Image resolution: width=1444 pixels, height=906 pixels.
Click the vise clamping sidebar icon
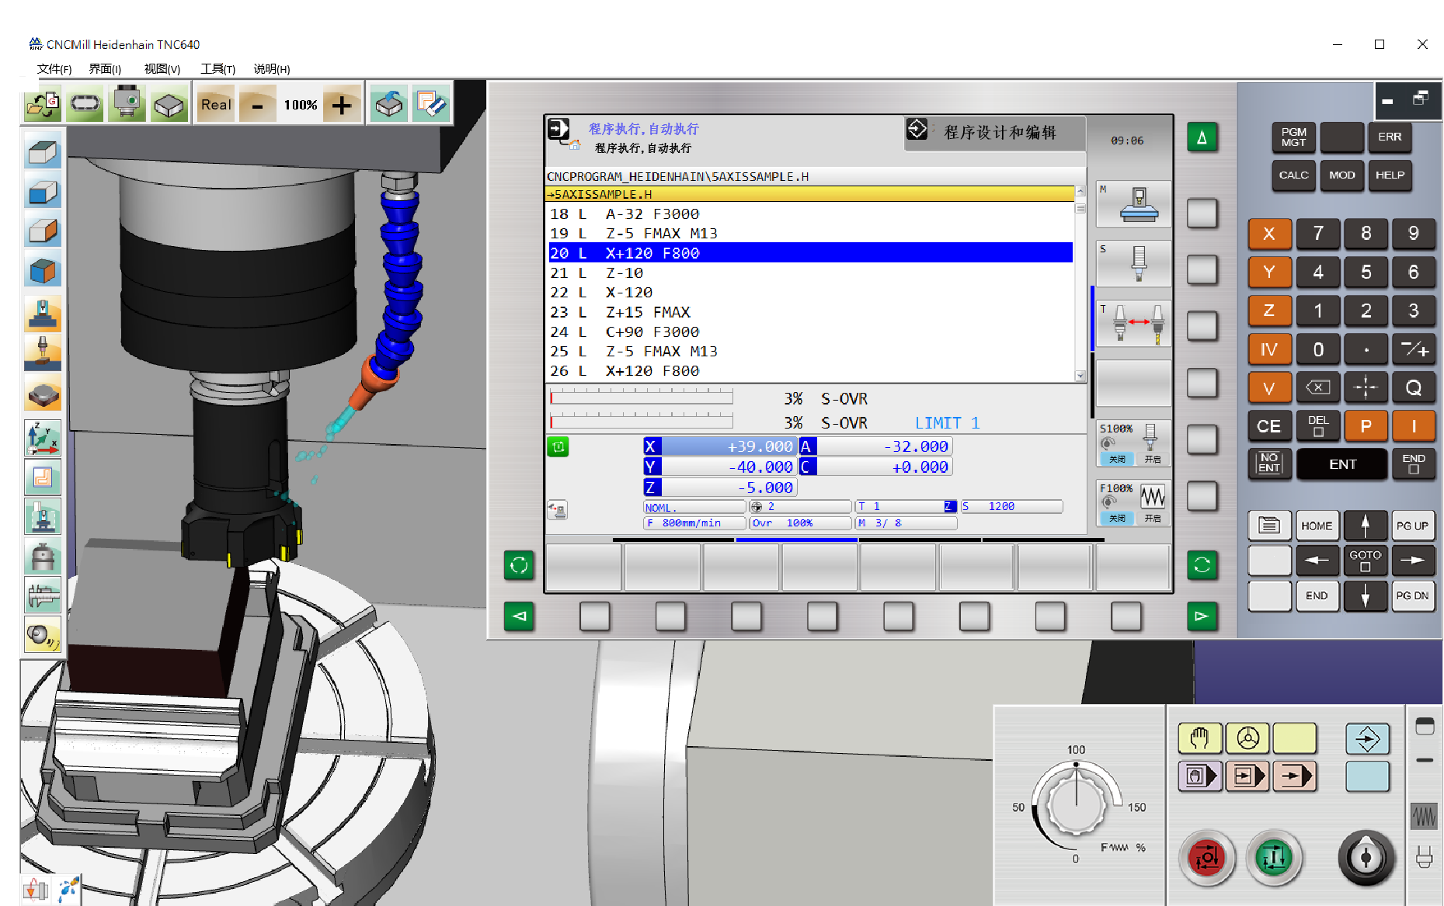(43, 517)
